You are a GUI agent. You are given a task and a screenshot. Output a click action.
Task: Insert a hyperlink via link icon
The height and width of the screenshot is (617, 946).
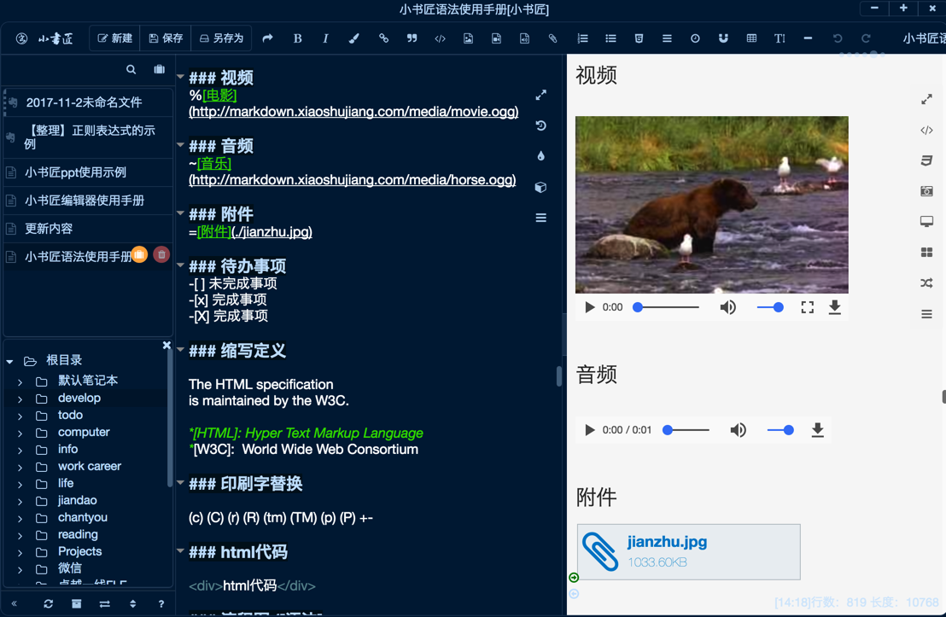(x=383, y=38)
